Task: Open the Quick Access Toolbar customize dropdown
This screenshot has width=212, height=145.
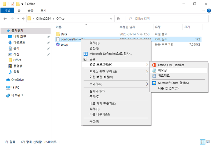Action: (x=22, y=4)
